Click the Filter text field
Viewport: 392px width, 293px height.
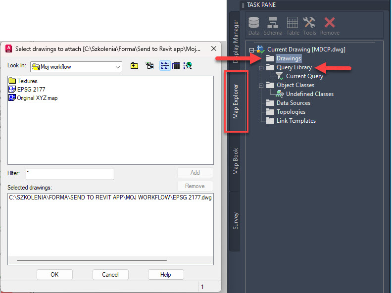click(x=70, y=174)
